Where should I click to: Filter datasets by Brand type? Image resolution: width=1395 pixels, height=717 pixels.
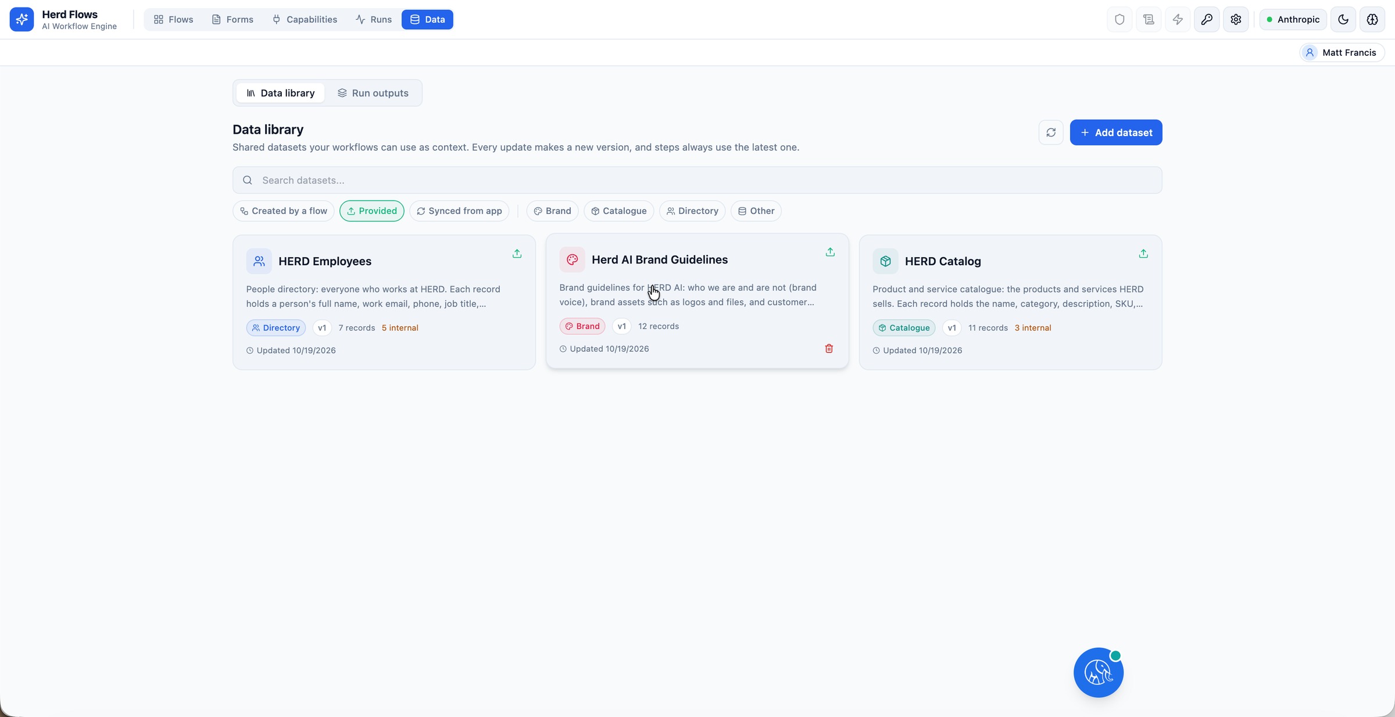pos(552,211)
